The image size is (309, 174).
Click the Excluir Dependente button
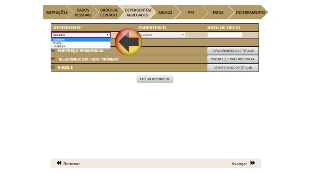click(155, 79)
